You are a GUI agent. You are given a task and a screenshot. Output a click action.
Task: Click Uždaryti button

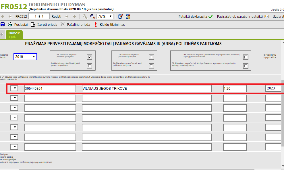(x=278, y=16)
